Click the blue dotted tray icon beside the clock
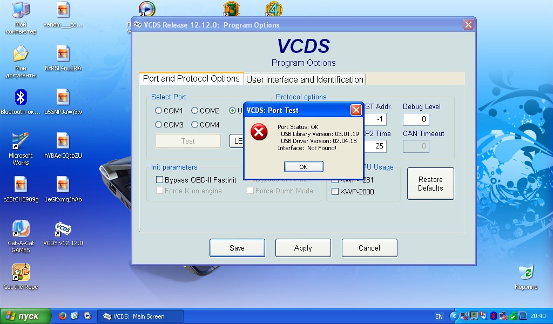Viewport: 553px width, 324px height. (x=523, y=316)
